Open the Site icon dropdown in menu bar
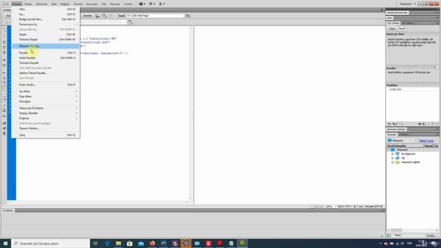 [162, 4]
